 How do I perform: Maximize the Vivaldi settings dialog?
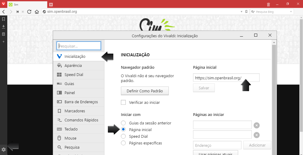[x=256, y=35]
